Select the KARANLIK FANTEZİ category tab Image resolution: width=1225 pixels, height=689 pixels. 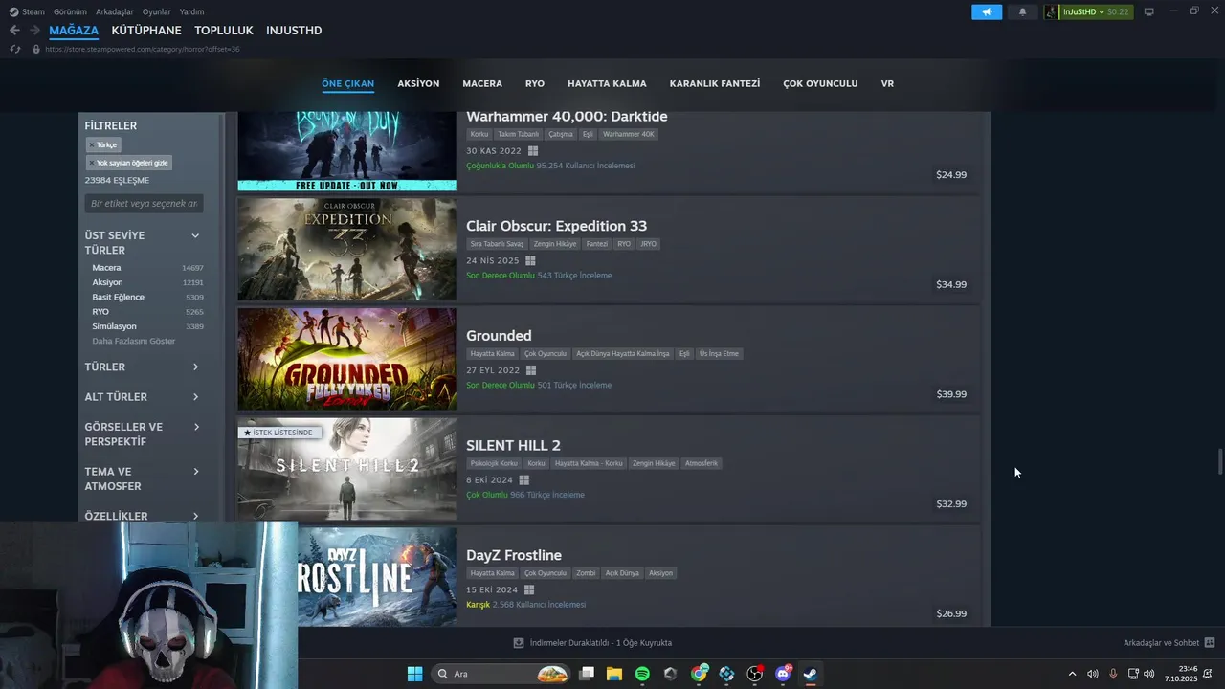click(715, 83)
